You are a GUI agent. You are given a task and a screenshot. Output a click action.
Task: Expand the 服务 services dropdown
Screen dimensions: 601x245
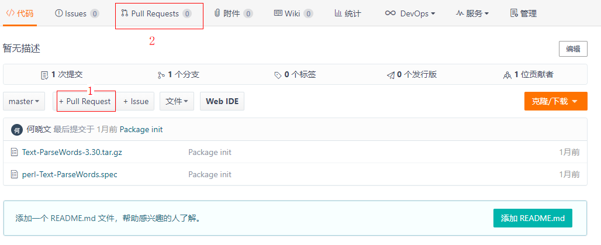(472, 13)
